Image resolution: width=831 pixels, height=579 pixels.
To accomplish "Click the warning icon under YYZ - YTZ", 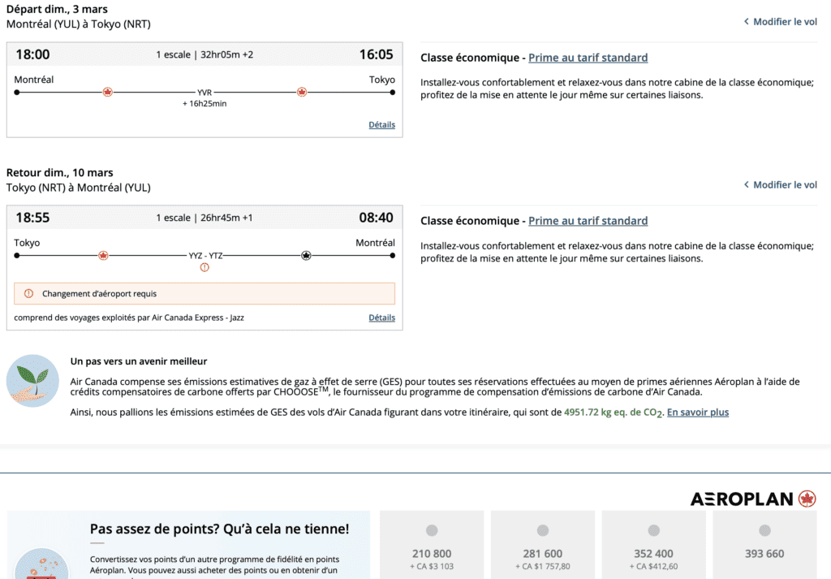I will pyautogui.click(x=205, y=267).
